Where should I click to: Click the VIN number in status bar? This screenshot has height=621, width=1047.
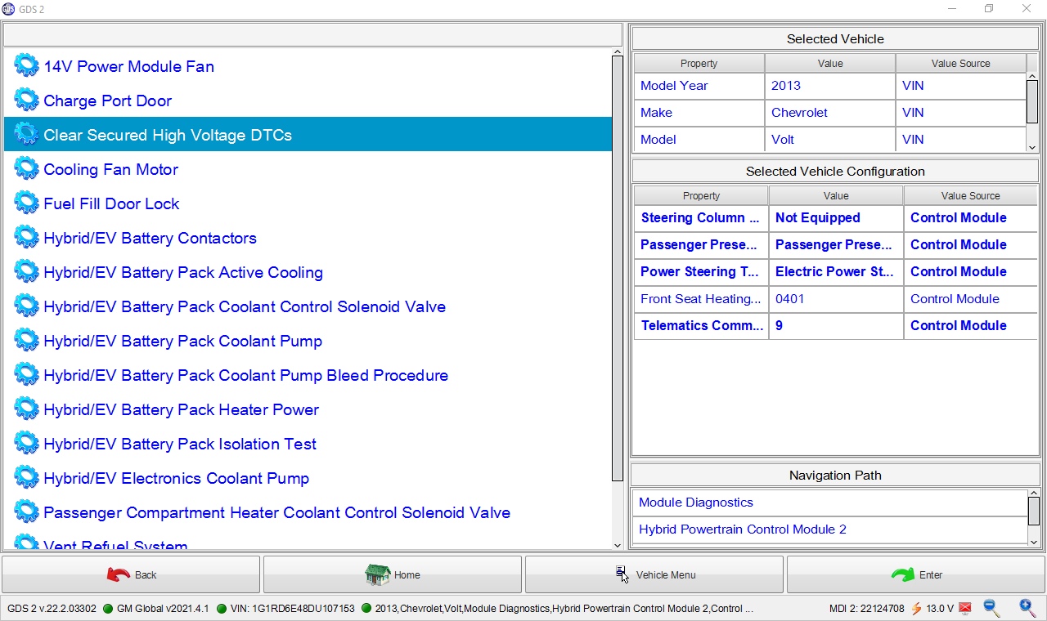tap(293, 608)
